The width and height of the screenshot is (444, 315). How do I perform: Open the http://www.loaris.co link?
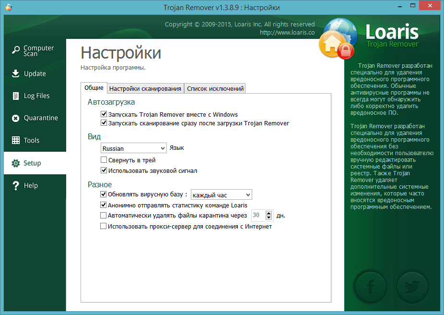[x=287, y=33]
